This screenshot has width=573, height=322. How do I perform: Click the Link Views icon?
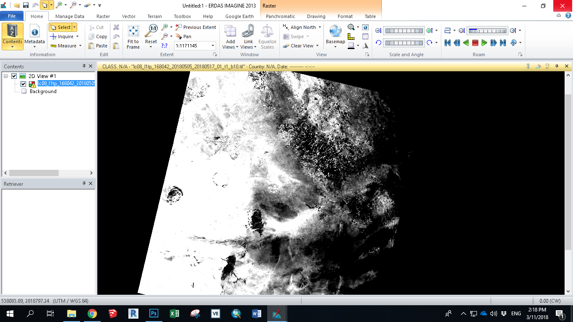[x=248, y=31]
